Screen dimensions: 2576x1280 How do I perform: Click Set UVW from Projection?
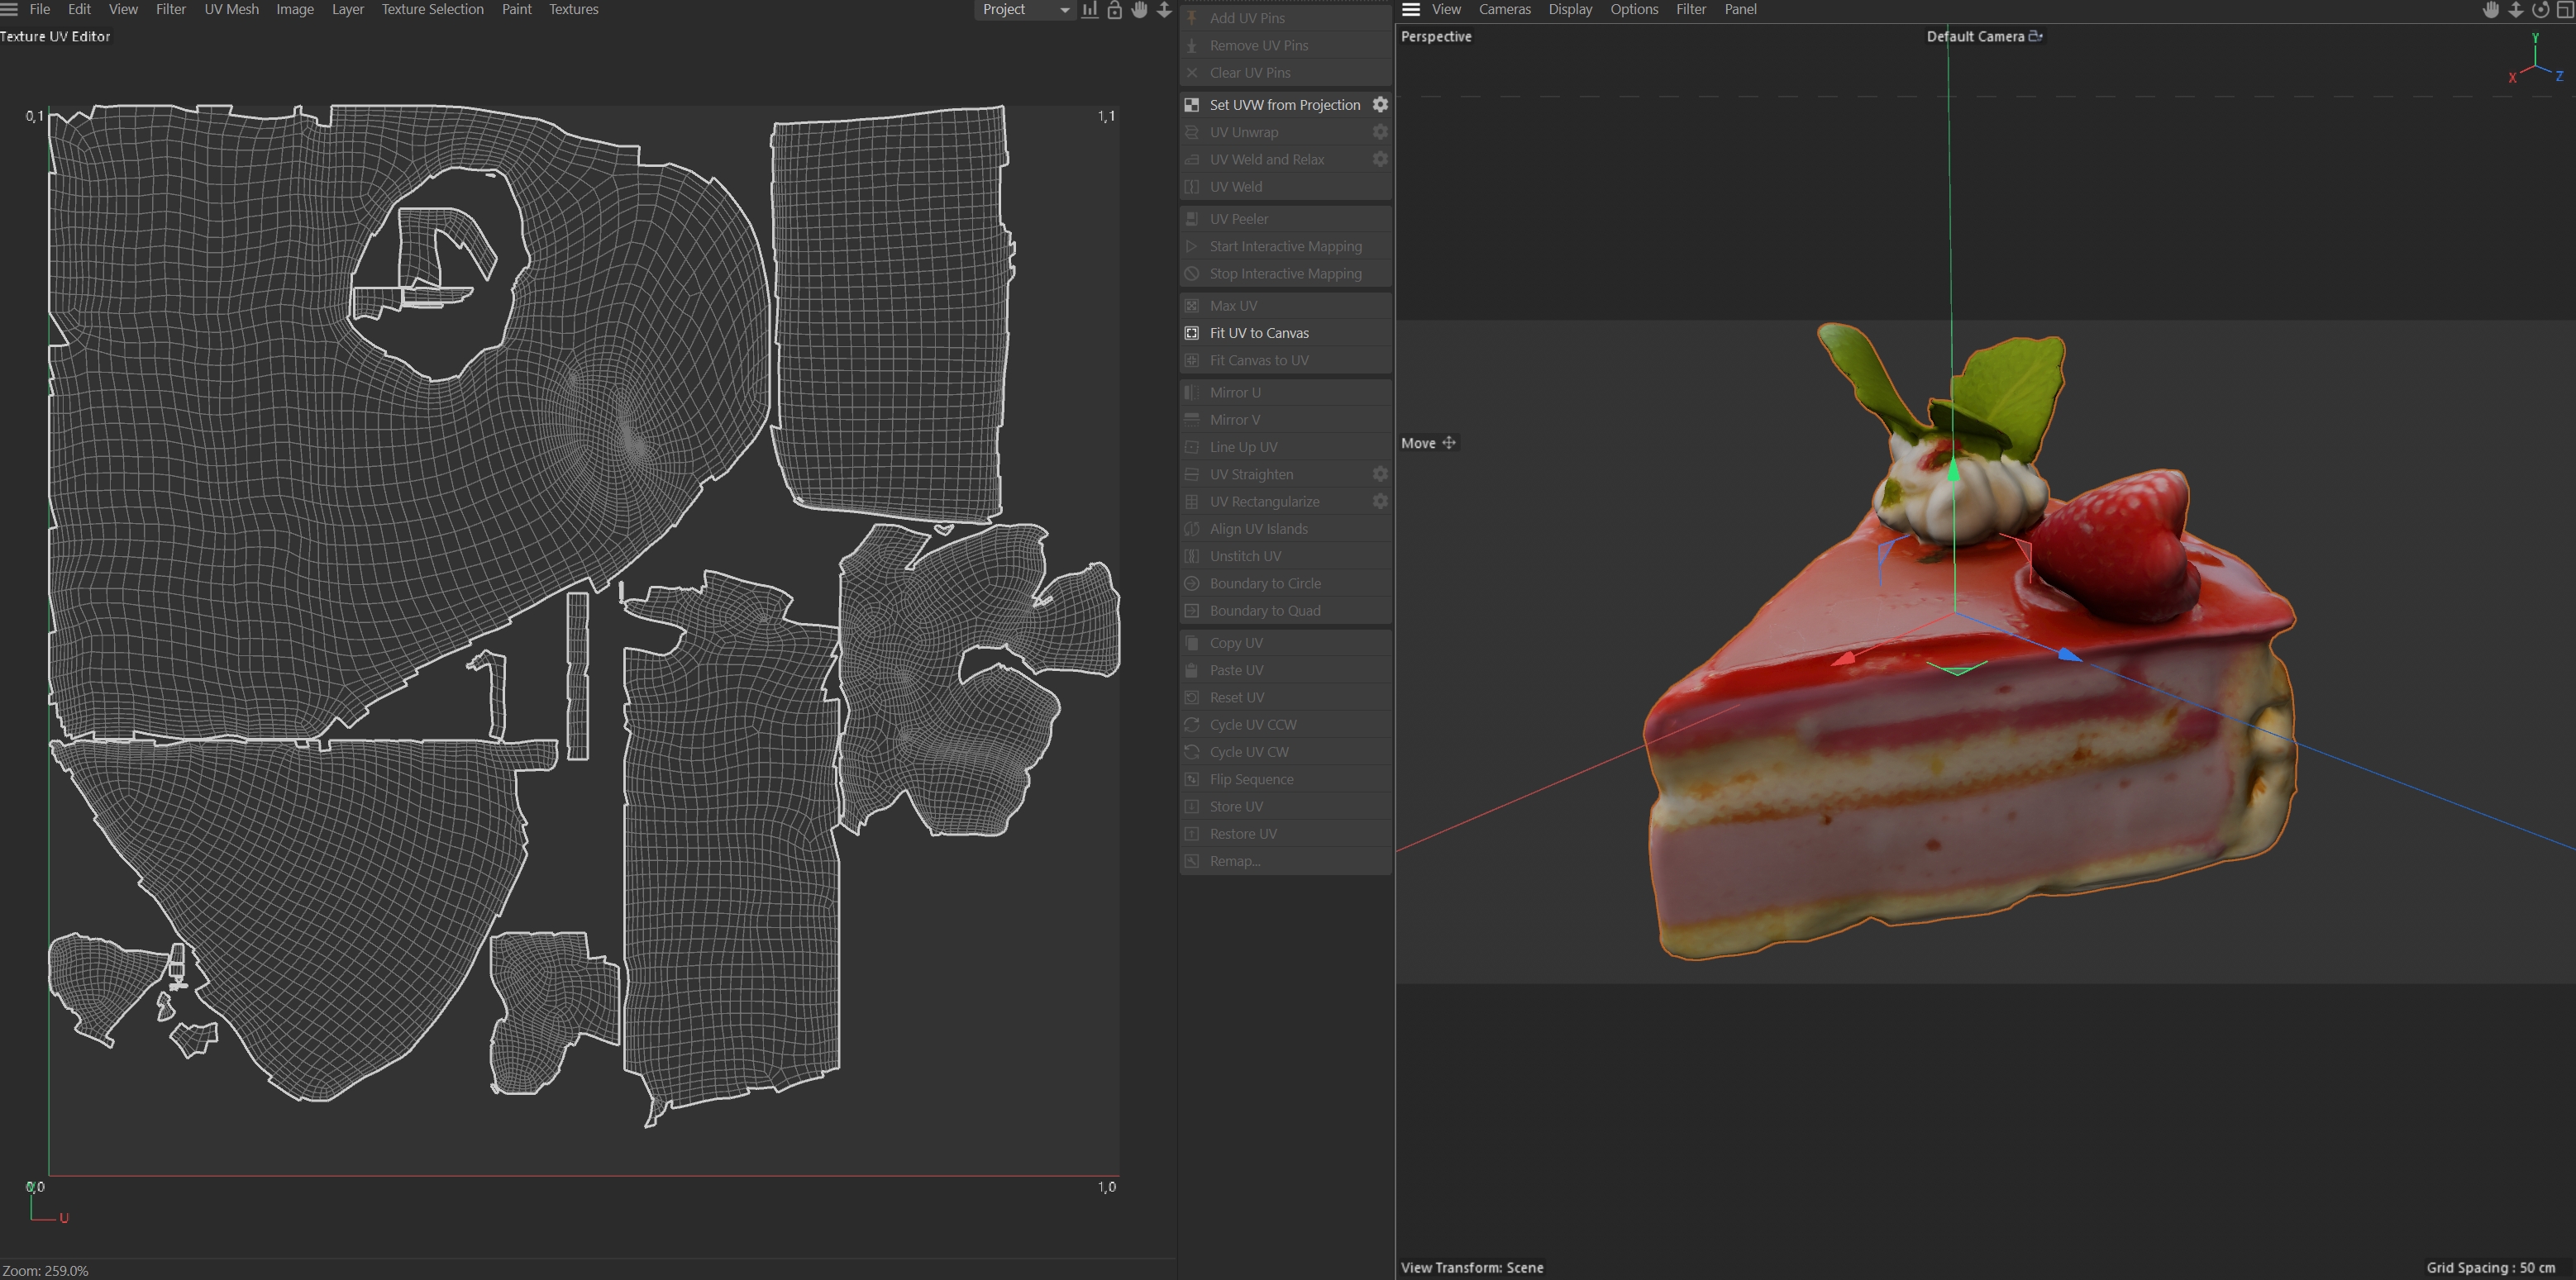pos(1284,105)
